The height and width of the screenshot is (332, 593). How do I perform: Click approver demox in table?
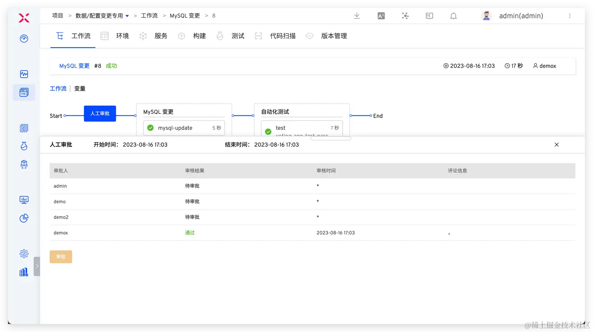click(x=61, y=233)
